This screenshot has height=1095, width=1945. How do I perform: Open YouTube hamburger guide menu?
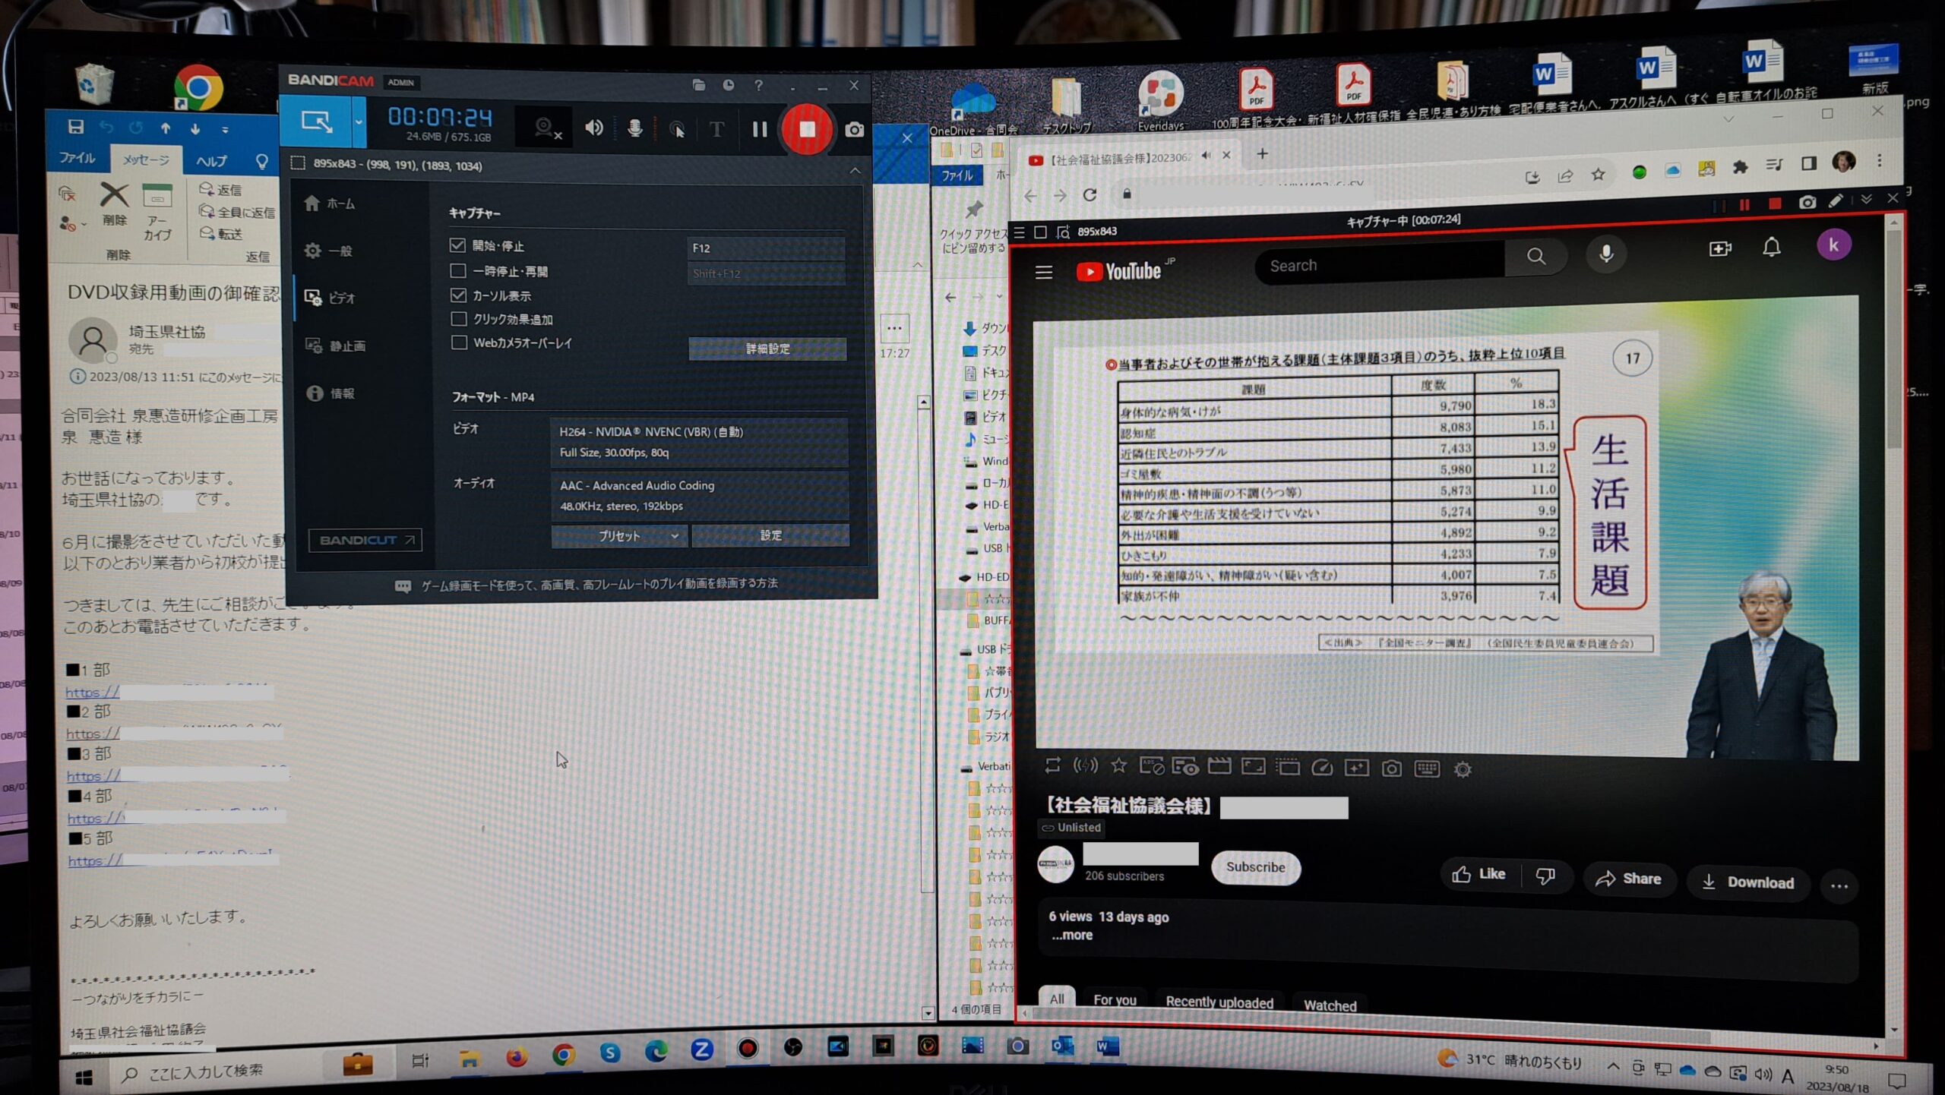(1043, 272)
